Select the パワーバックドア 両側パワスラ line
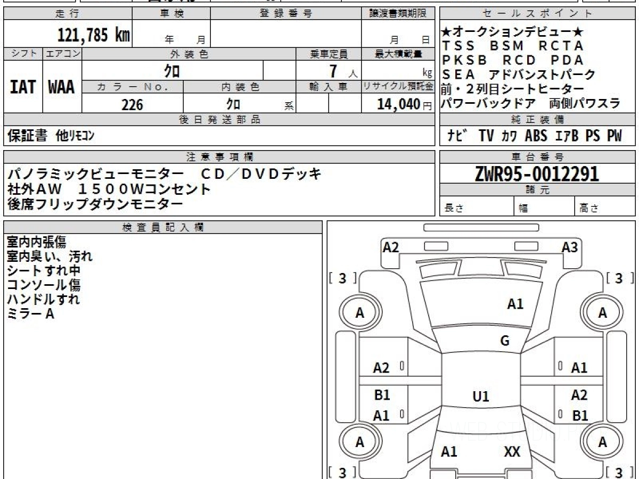Image resolution: width=639 pixels, height=479 pixels. coord(531,103)
